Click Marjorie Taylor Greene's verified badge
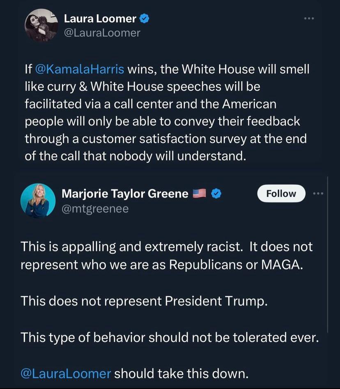This screenshot has height=389, width=340. click(x=216, y=193)
